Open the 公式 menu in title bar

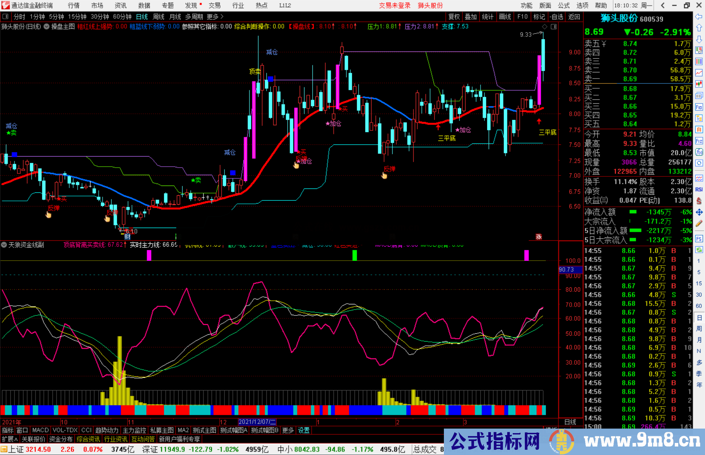pos(564,5)
